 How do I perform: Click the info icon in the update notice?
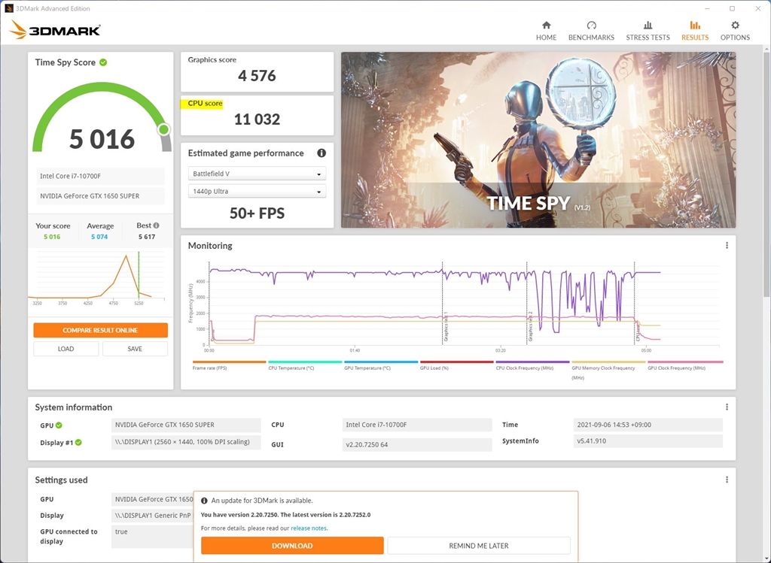pos(204,501)
